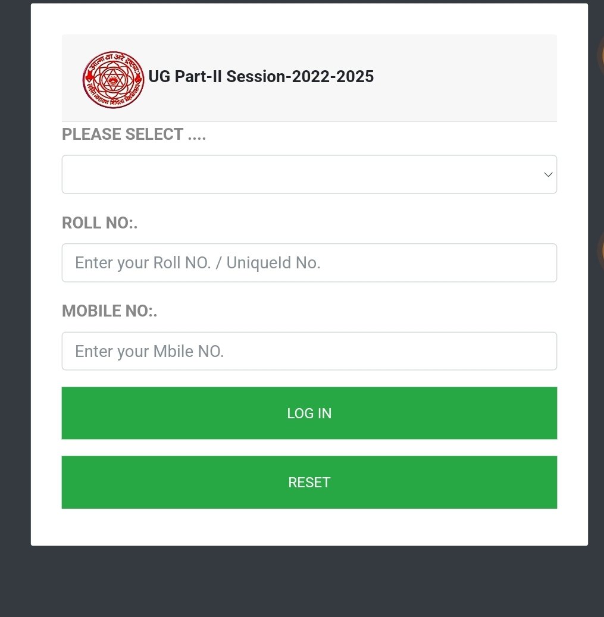This screenshot has width=604, height=617.
Task: Click the dropdown chevron arrow
Action: coord(548,174)
